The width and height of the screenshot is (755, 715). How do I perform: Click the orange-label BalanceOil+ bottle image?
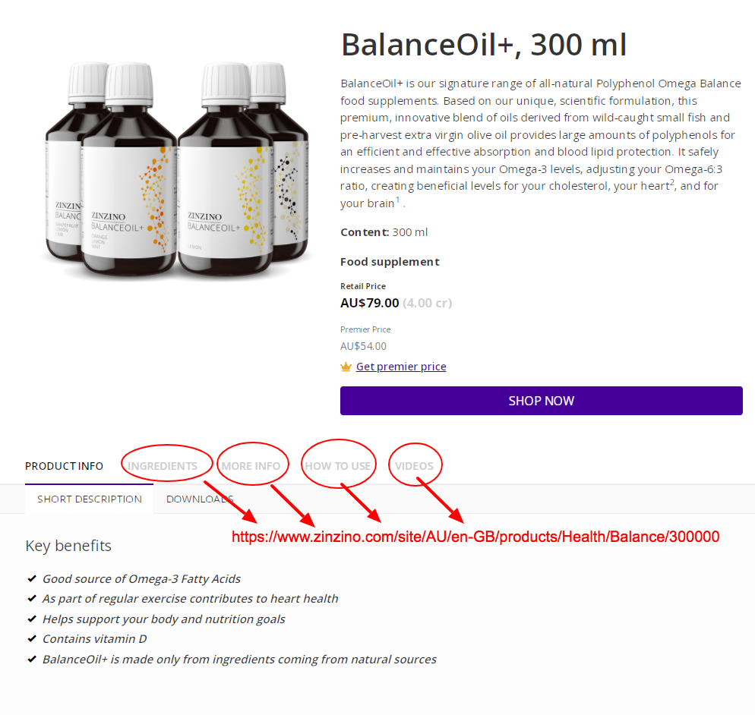tap(128, 171)
